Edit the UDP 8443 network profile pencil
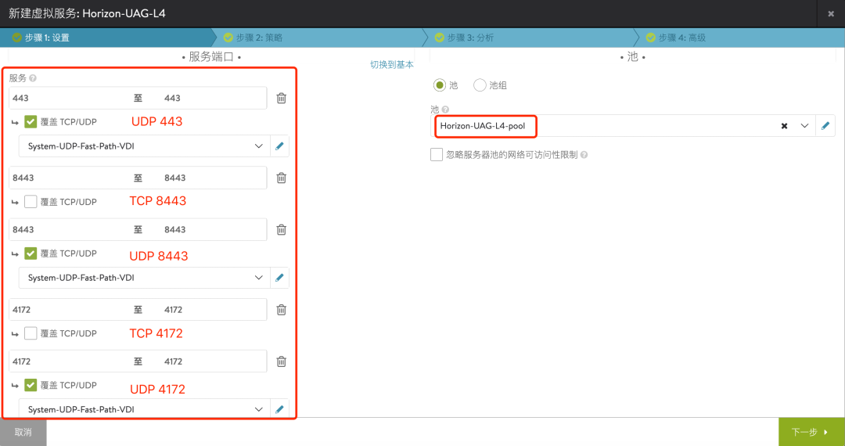Viewport: 845px width, 446px height. [x=279, y=278]
